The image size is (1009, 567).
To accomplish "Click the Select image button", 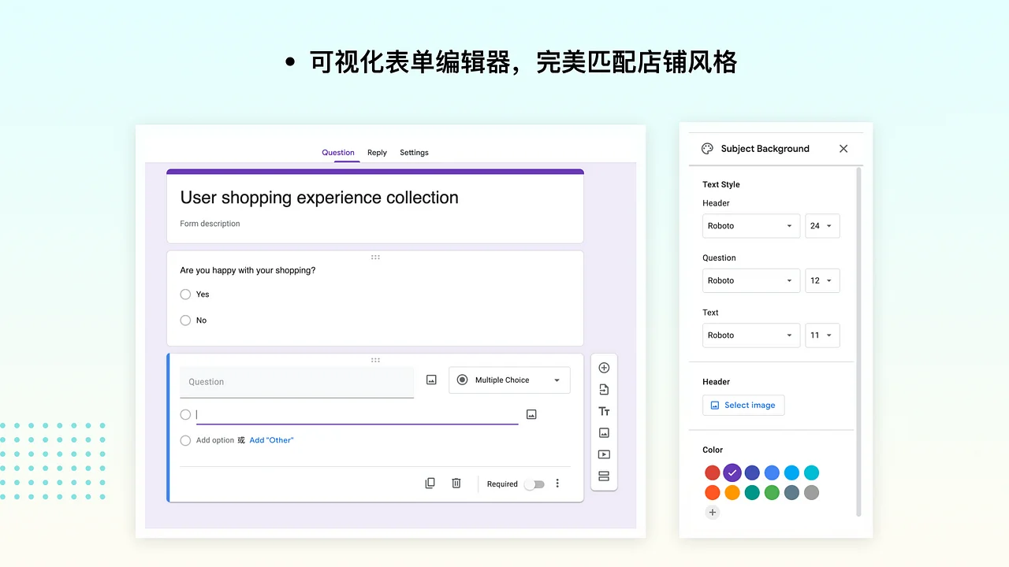I will (743, 405).
